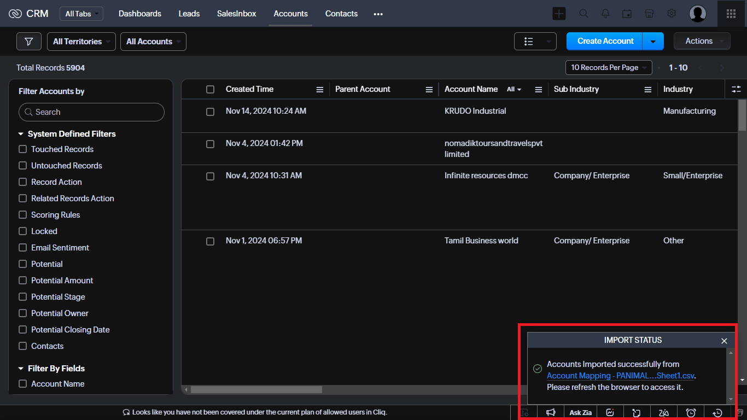
Task: Enable the Touched Records filter
Action: tap(22, 149)
